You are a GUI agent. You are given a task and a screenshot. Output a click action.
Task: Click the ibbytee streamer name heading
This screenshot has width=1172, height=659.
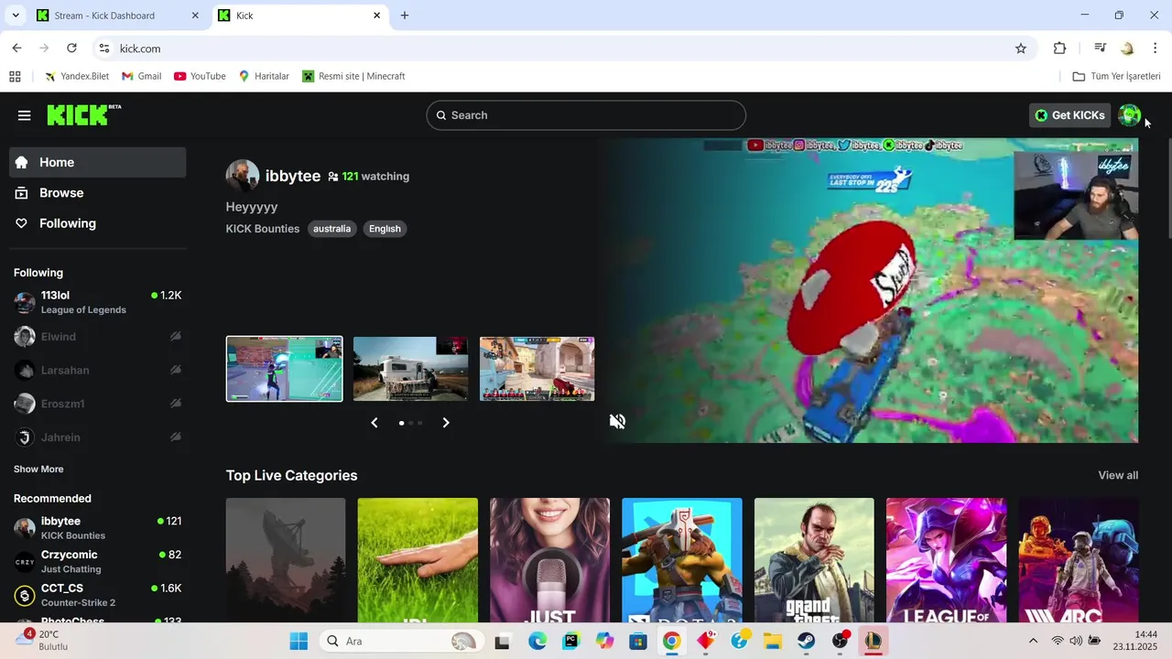tap(293, 176)
